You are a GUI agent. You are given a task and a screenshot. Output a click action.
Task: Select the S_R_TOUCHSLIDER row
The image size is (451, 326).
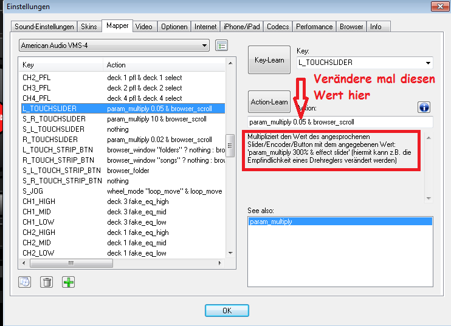[x=123, y=119]
